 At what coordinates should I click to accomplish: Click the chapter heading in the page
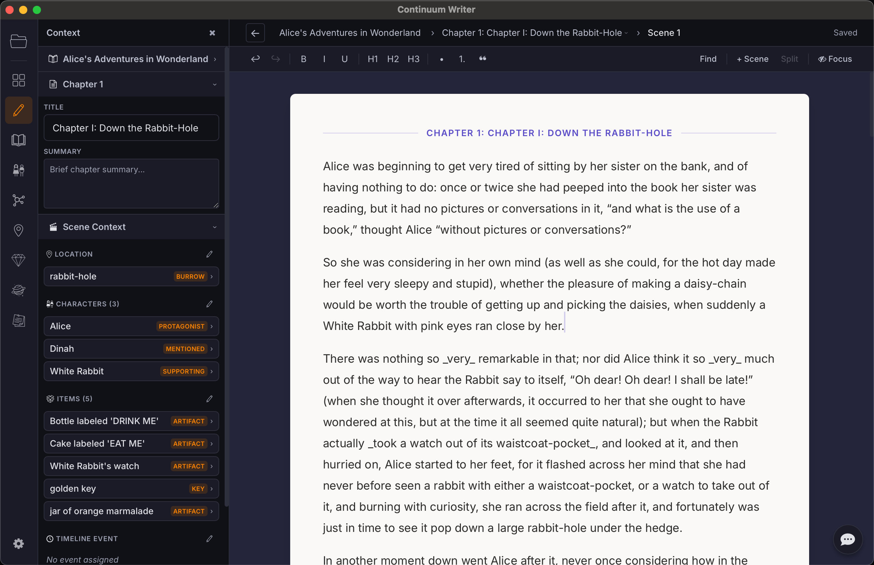(x=549, y=133)
